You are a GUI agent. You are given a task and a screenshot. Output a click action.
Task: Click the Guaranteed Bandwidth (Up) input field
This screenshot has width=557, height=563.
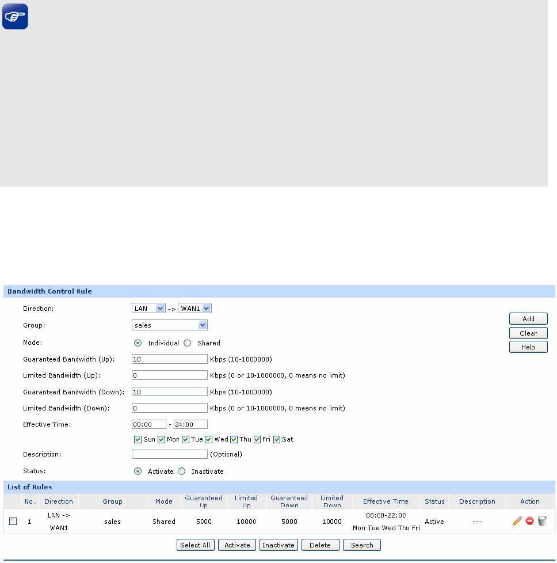tap(169, 359)
